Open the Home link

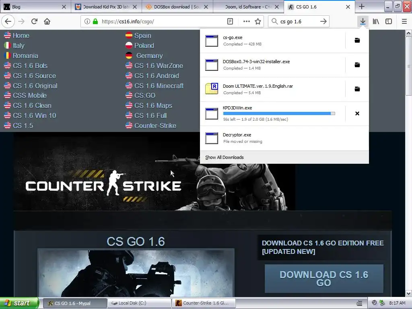tap(21, 35)
